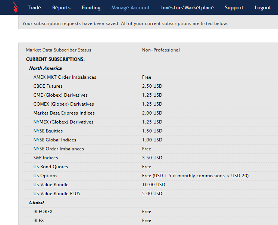Click the Interactive Brokers logo icon
This screenshot has height=225, width=278.
click(15, 7)
